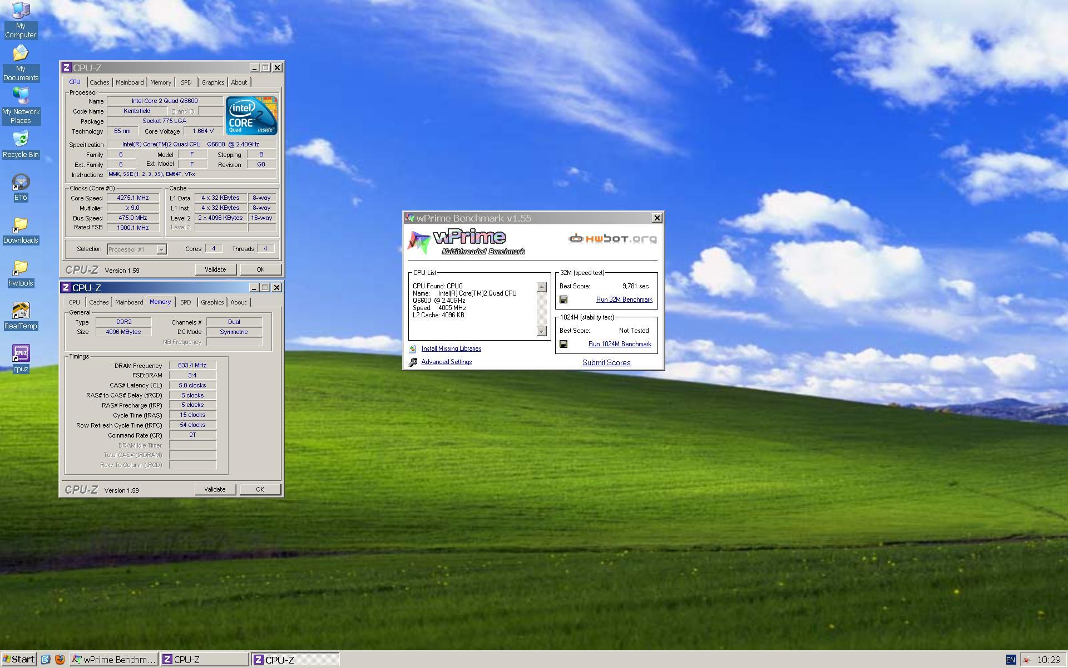1068x668 pixels.
Task: Click the DRAM Frequency value 633.4 MHz
Action: pos(192,366)
